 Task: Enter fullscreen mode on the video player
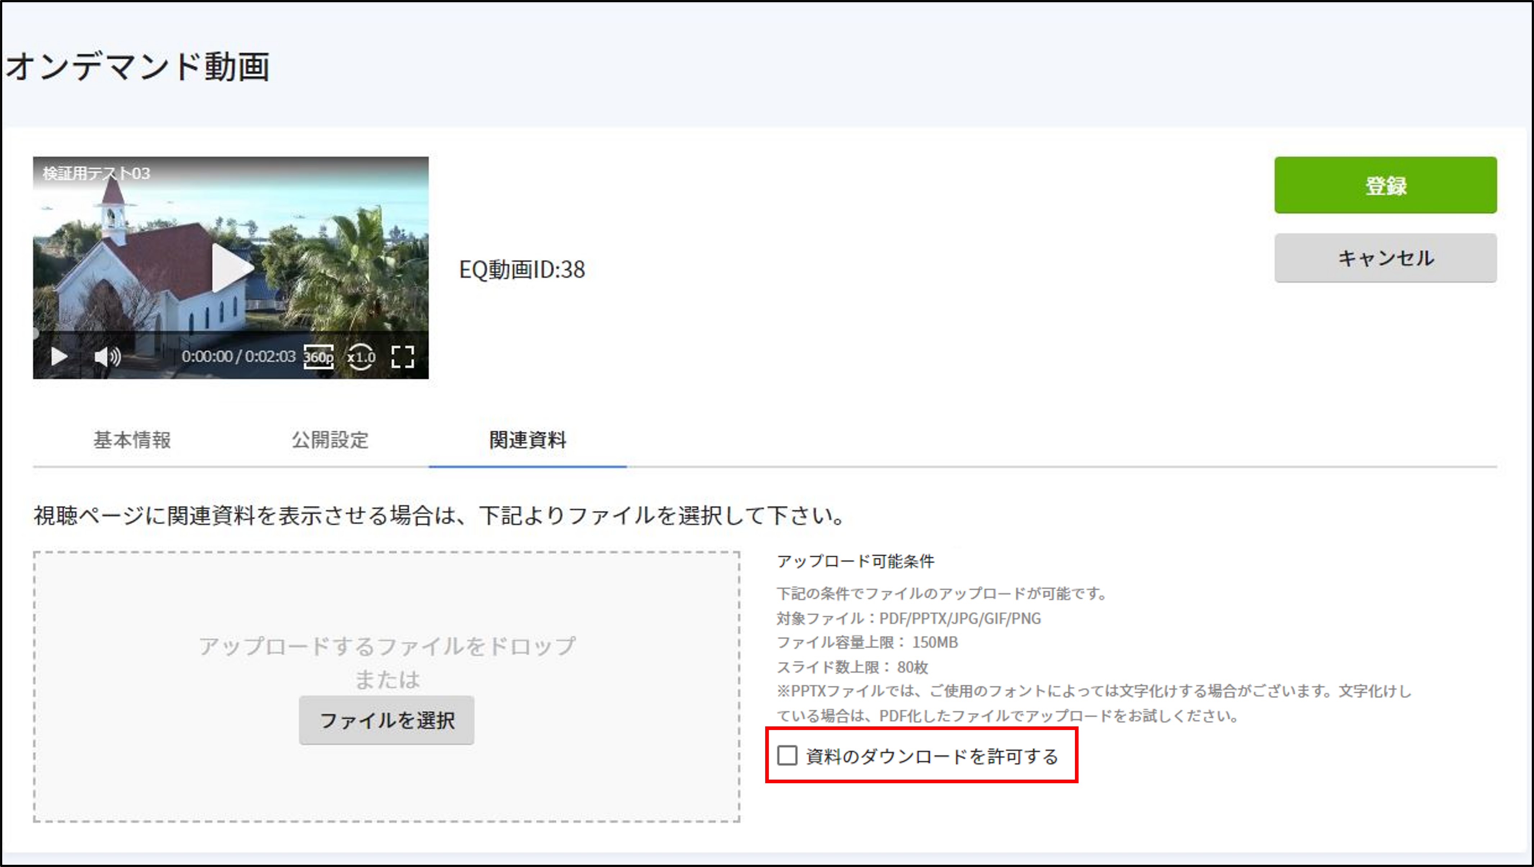(403, 357)
